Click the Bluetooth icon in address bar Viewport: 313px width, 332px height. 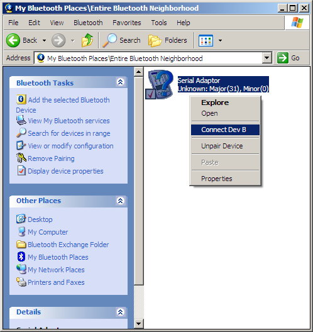point(41,58)
